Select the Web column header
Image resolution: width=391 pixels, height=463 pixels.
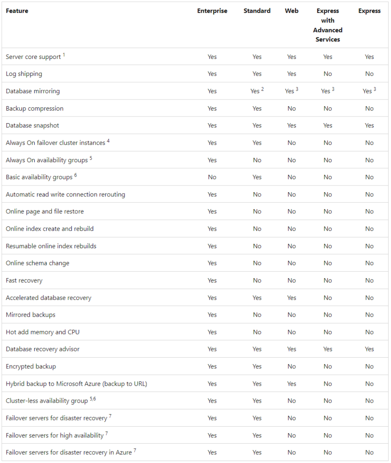pyautogui.click(x=292, y=11)
